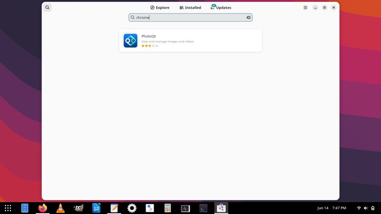Screen dimensions: 381x214
Task: Launch Firefox from the dock
Action: (42, 208)
